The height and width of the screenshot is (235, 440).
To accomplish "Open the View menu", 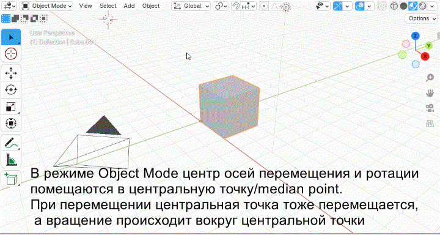I will click(86, 6).
